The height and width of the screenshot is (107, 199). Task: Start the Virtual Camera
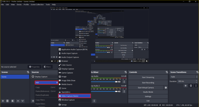point(146,88)
